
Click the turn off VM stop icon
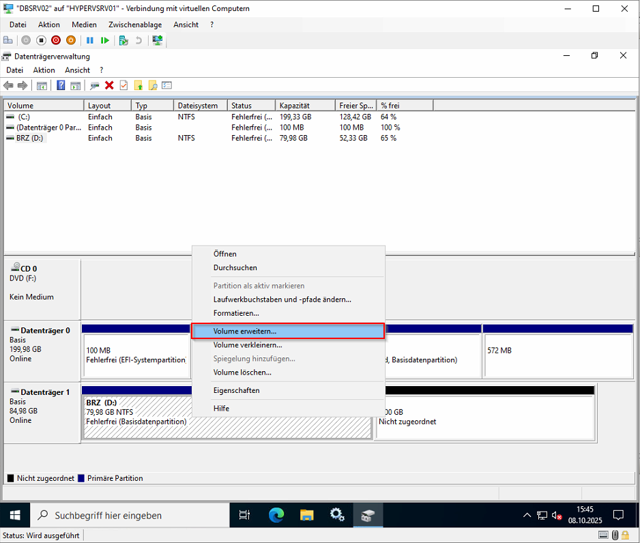point(41,40)
